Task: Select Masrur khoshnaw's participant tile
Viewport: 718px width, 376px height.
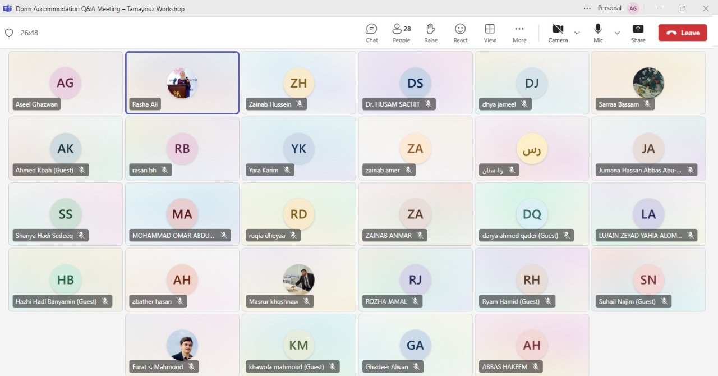Action: (x=298, y=279)
